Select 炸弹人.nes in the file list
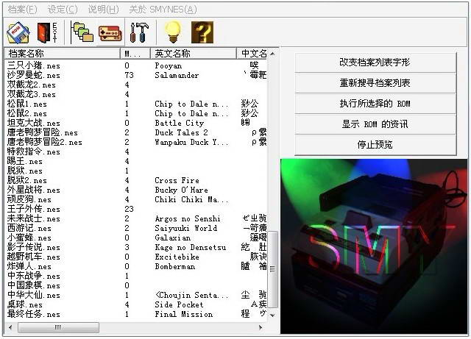Viewport: 471px width, 339px height. point(29,266)
